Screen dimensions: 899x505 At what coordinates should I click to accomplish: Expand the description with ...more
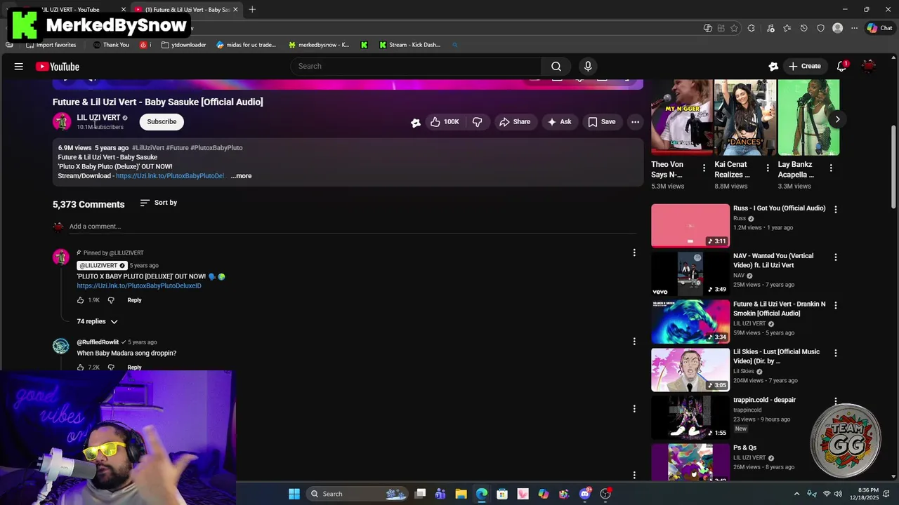[241, 176]
